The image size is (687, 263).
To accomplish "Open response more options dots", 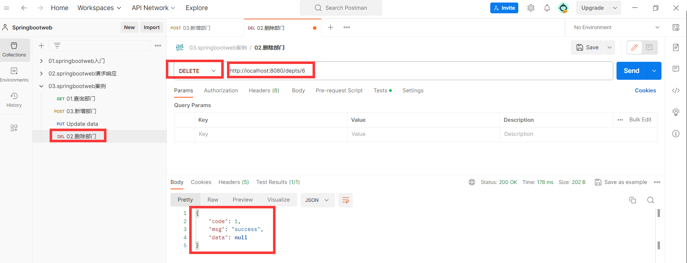I will [657, 182].
